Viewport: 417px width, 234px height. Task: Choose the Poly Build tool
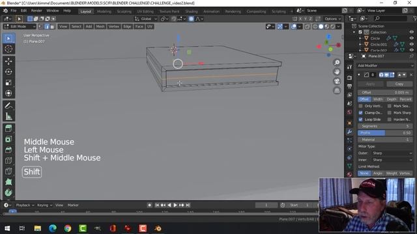click(8, 182)
